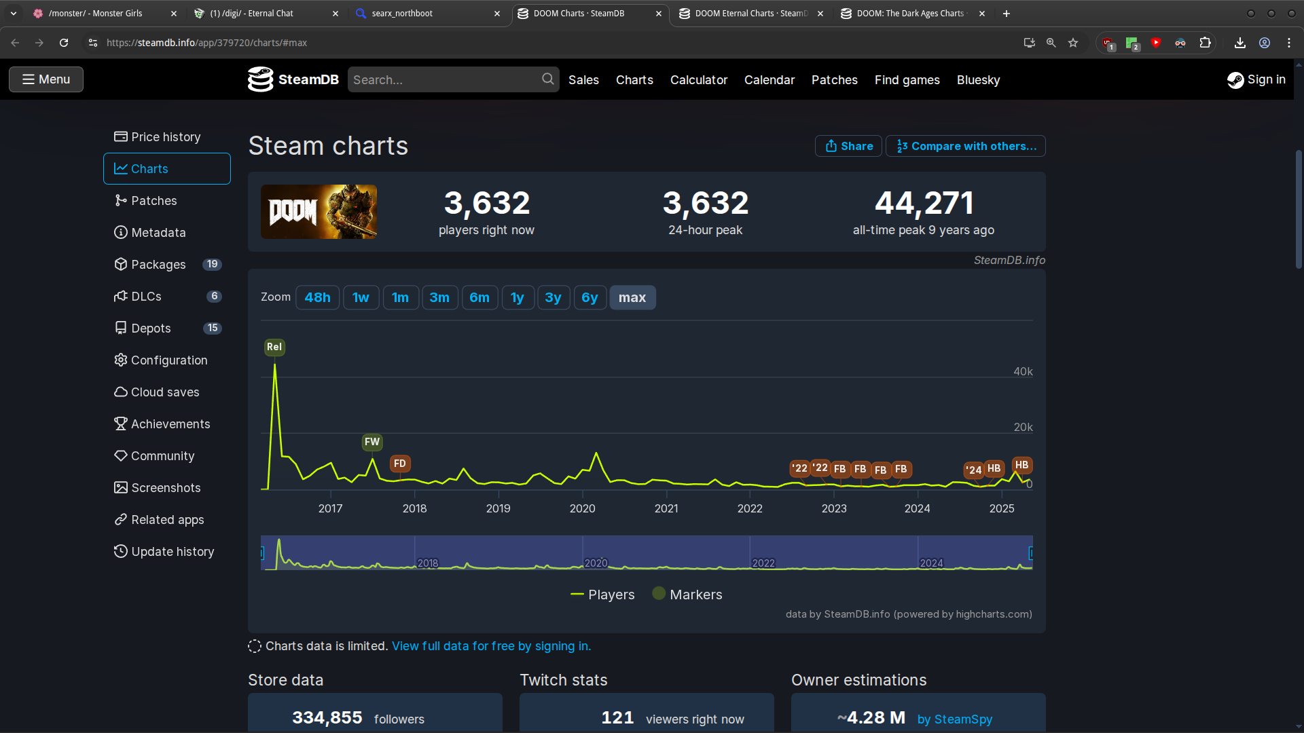The image size is (1304, 733).
Task: Switch to searx_northboot tab
Action: pos(428,14)
